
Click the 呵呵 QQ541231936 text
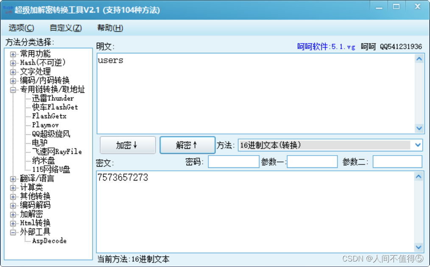[391, 47]
